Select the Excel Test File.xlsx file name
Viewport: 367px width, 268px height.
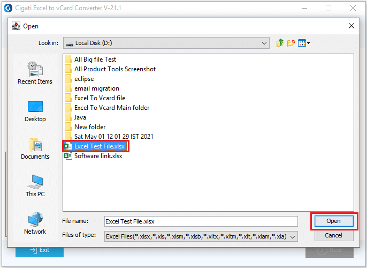pos(100,146)
